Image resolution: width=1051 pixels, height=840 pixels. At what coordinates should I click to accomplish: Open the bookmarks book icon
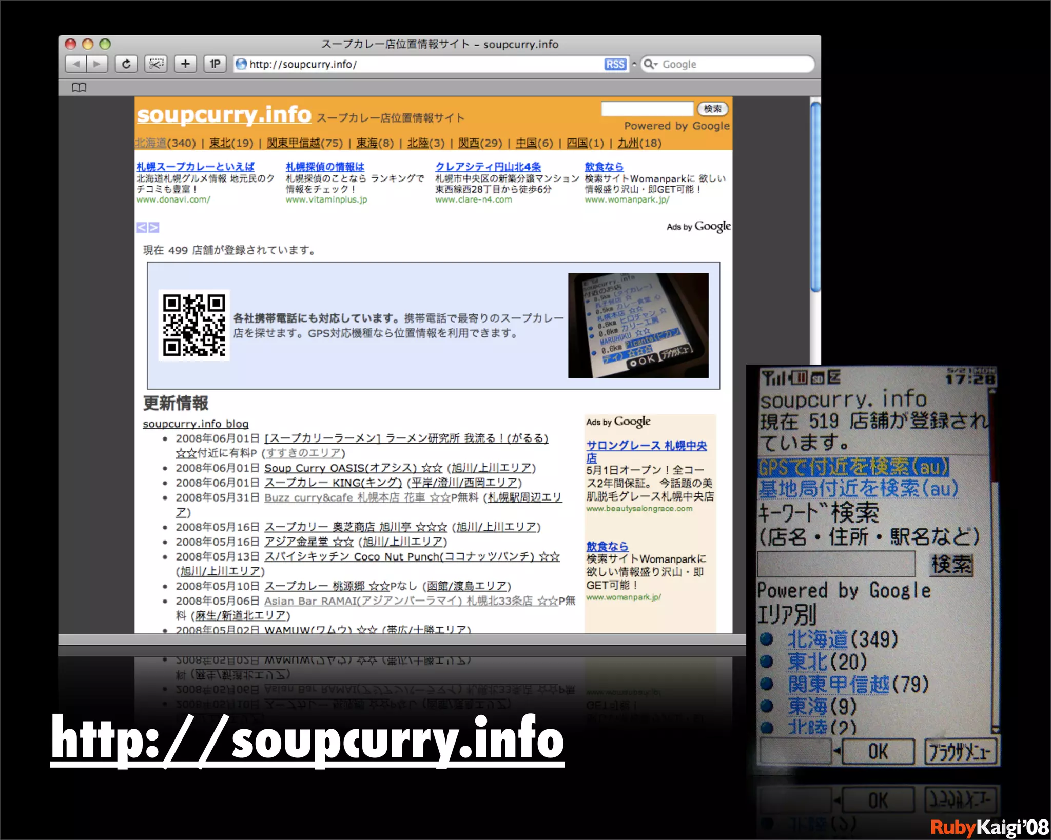pos(79,88)
